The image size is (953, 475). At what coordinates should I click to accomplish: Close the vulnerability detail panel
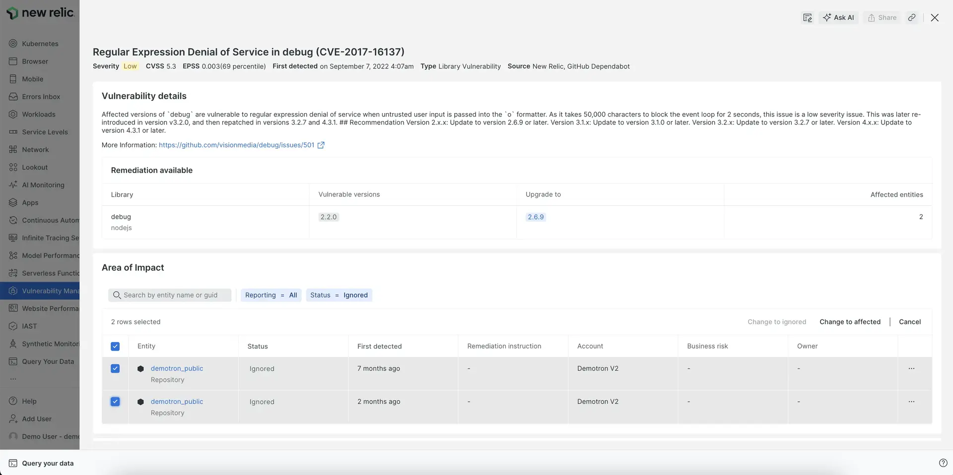(935, 18)
